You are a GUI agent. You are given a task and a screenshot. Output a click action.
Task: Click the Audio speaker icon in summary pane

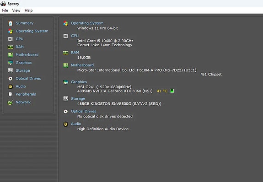(x=65, y=124)
